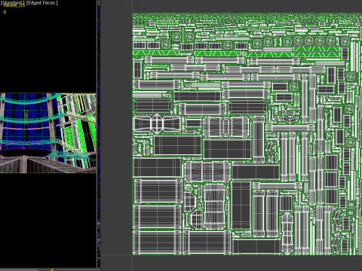Select the tall dark rectangular UV island in lower middle

tap(241, 206)
